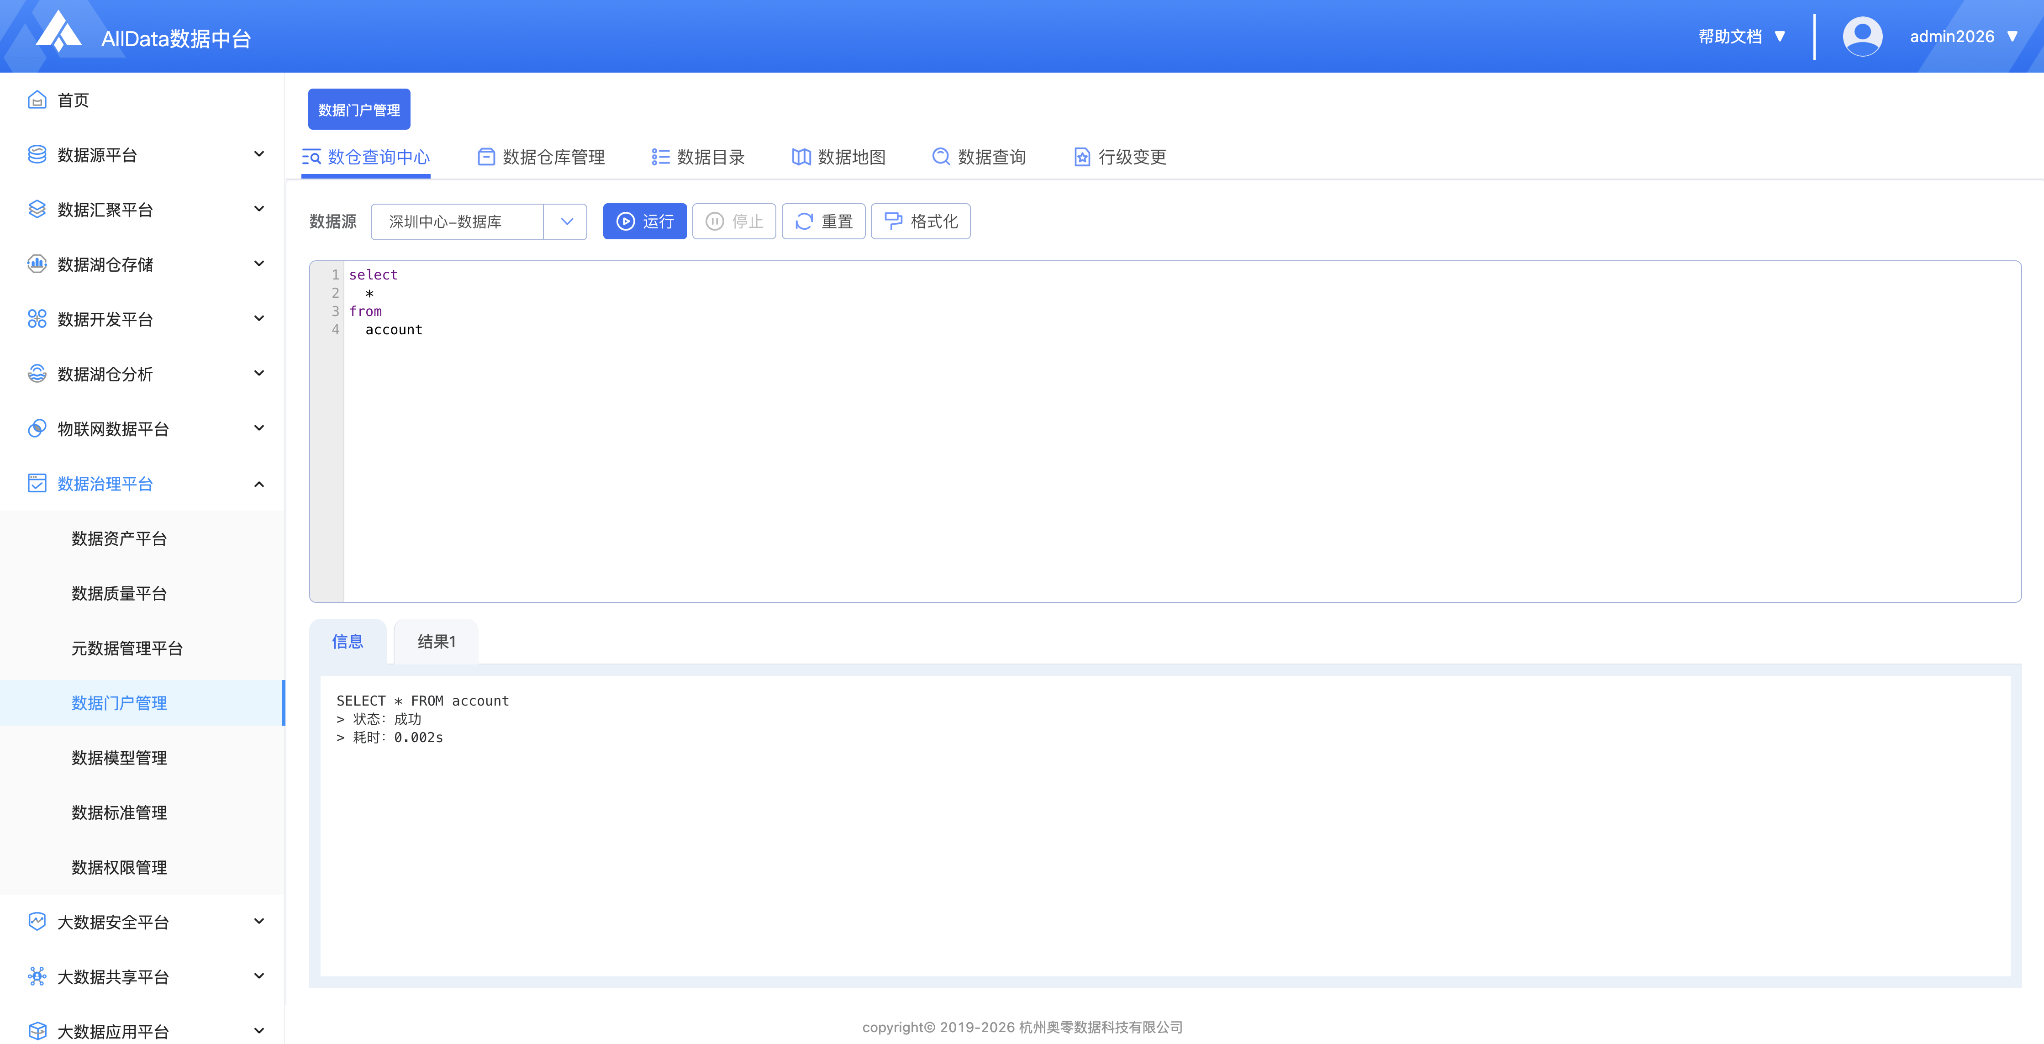Click the 大数据安全平台 shield icon
Image resolution: width=2044 pixels, height=1044 pixels.
[x=37, y=921]
